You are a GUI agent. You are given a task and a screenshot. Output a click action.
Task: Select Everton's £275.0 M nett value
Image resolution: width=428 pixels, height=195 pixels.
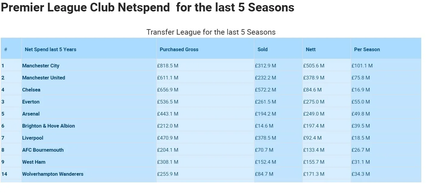(314, 102)
